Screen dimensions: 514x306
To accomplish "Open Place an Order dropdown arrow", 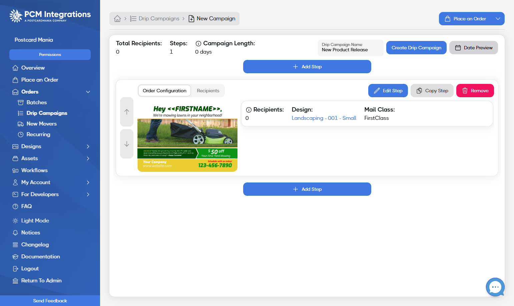I will click(x=498, y=19).
